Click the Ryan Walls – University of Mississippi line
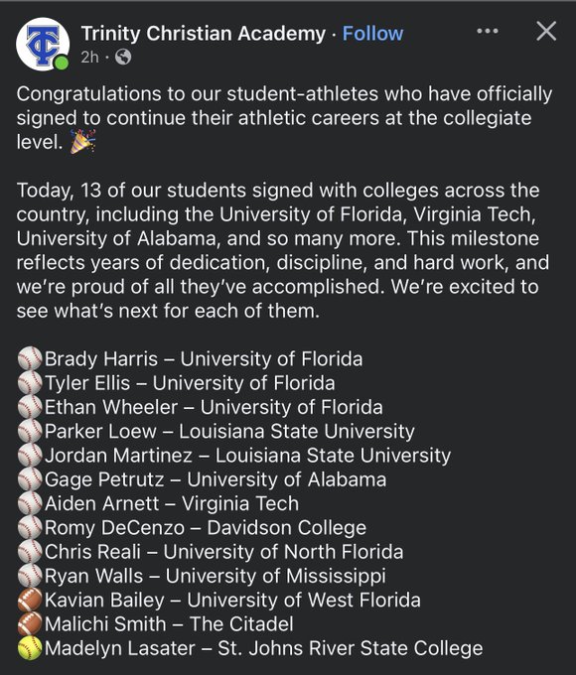576x675 pixels. click(215, 576)
